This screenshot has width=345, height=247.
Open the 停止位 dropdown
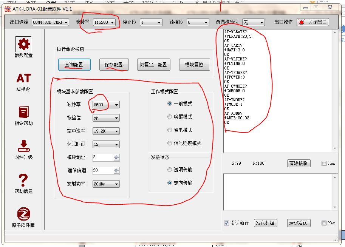[151, 22]
